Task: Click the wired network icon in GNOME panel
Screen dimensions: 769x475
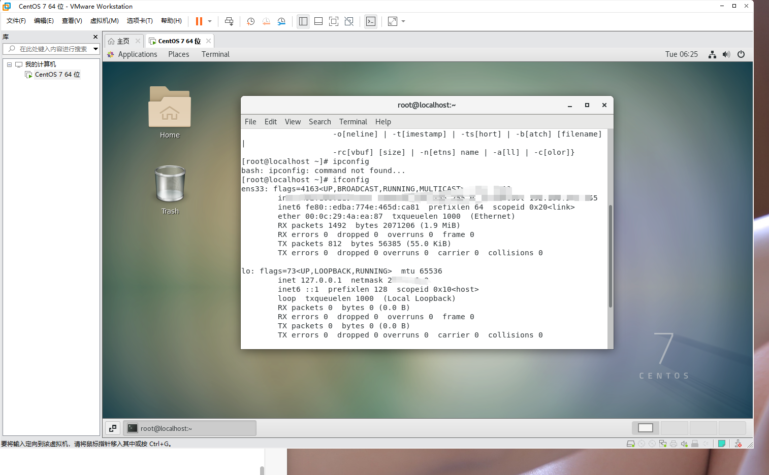Action: click(713, 54)
